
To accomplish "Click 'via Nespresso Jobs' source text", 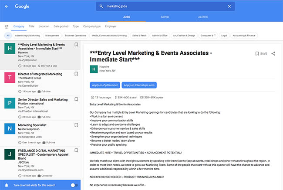I will pos(30,137).
